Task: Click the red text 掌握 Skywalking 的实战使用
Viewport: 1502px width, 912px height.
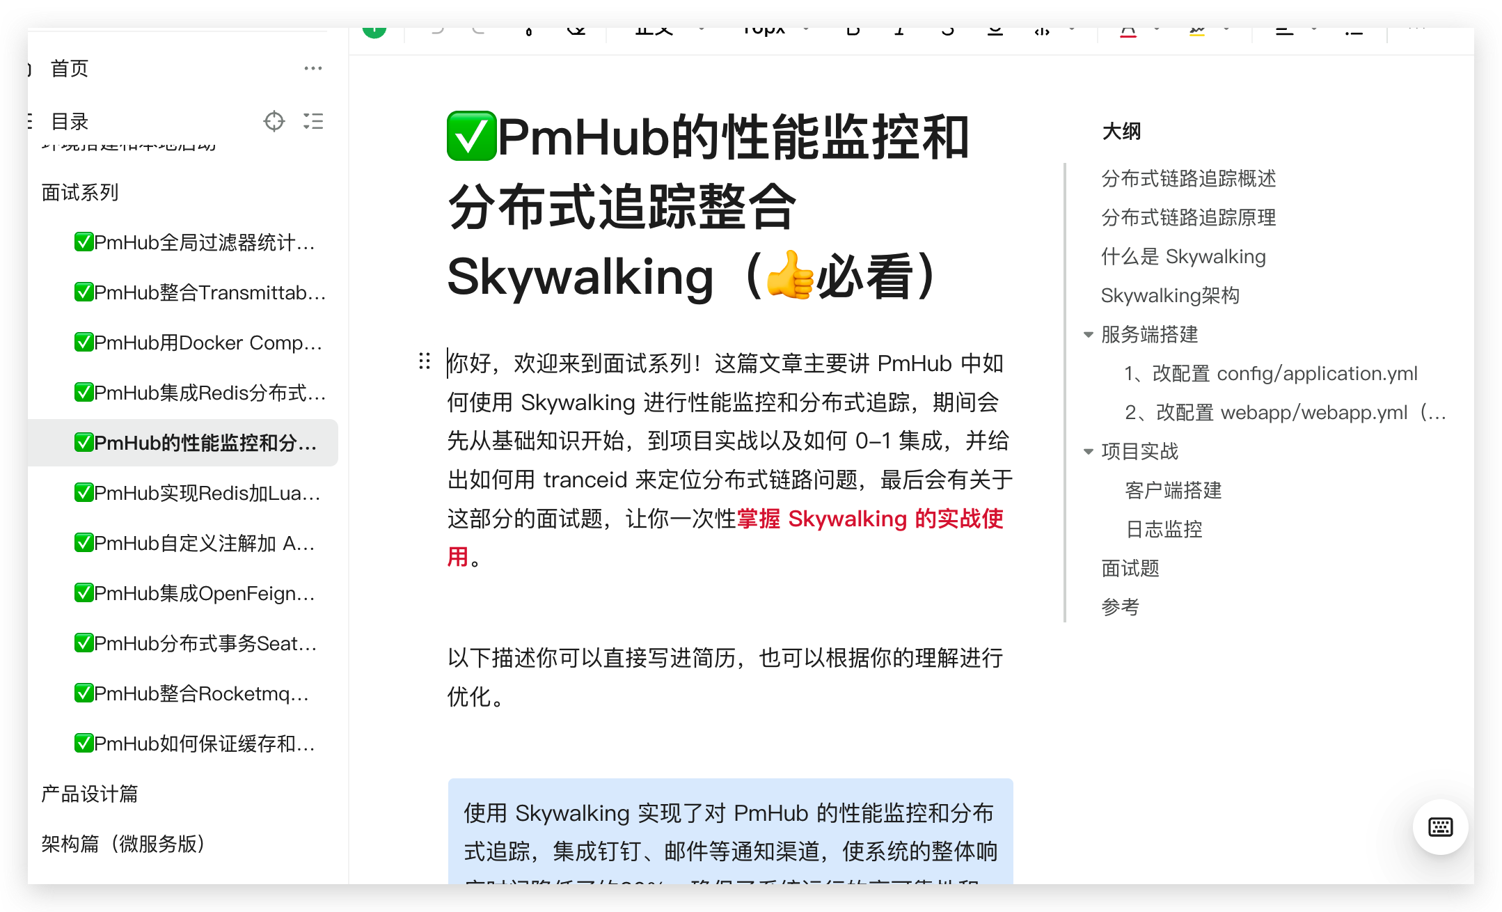Action: click(870, 519)
